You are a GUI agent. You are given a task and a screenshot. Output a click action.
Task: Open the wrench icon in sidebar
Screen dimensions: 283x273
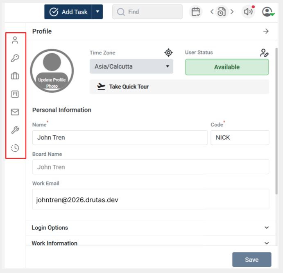pyautogui.click(x=15, y=130)
